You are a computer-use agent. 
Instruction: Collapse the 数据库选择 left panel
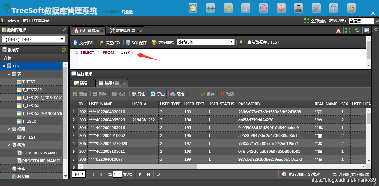[x=64, y=30]
